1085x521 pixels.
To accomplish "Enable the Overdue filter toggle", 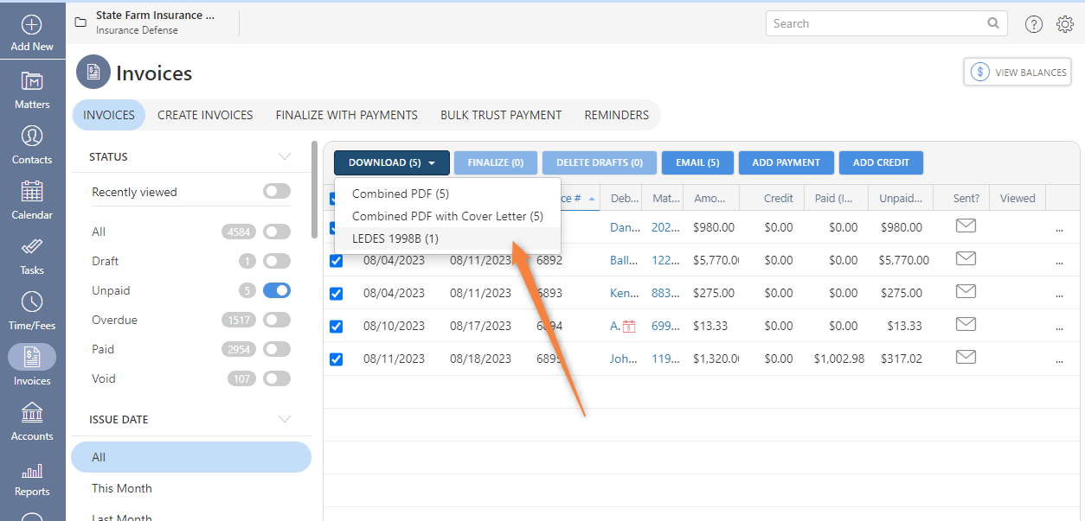I will coord(277,320).
